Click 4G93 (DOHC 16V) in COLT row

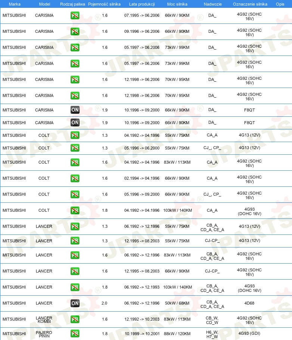point(249,211)
